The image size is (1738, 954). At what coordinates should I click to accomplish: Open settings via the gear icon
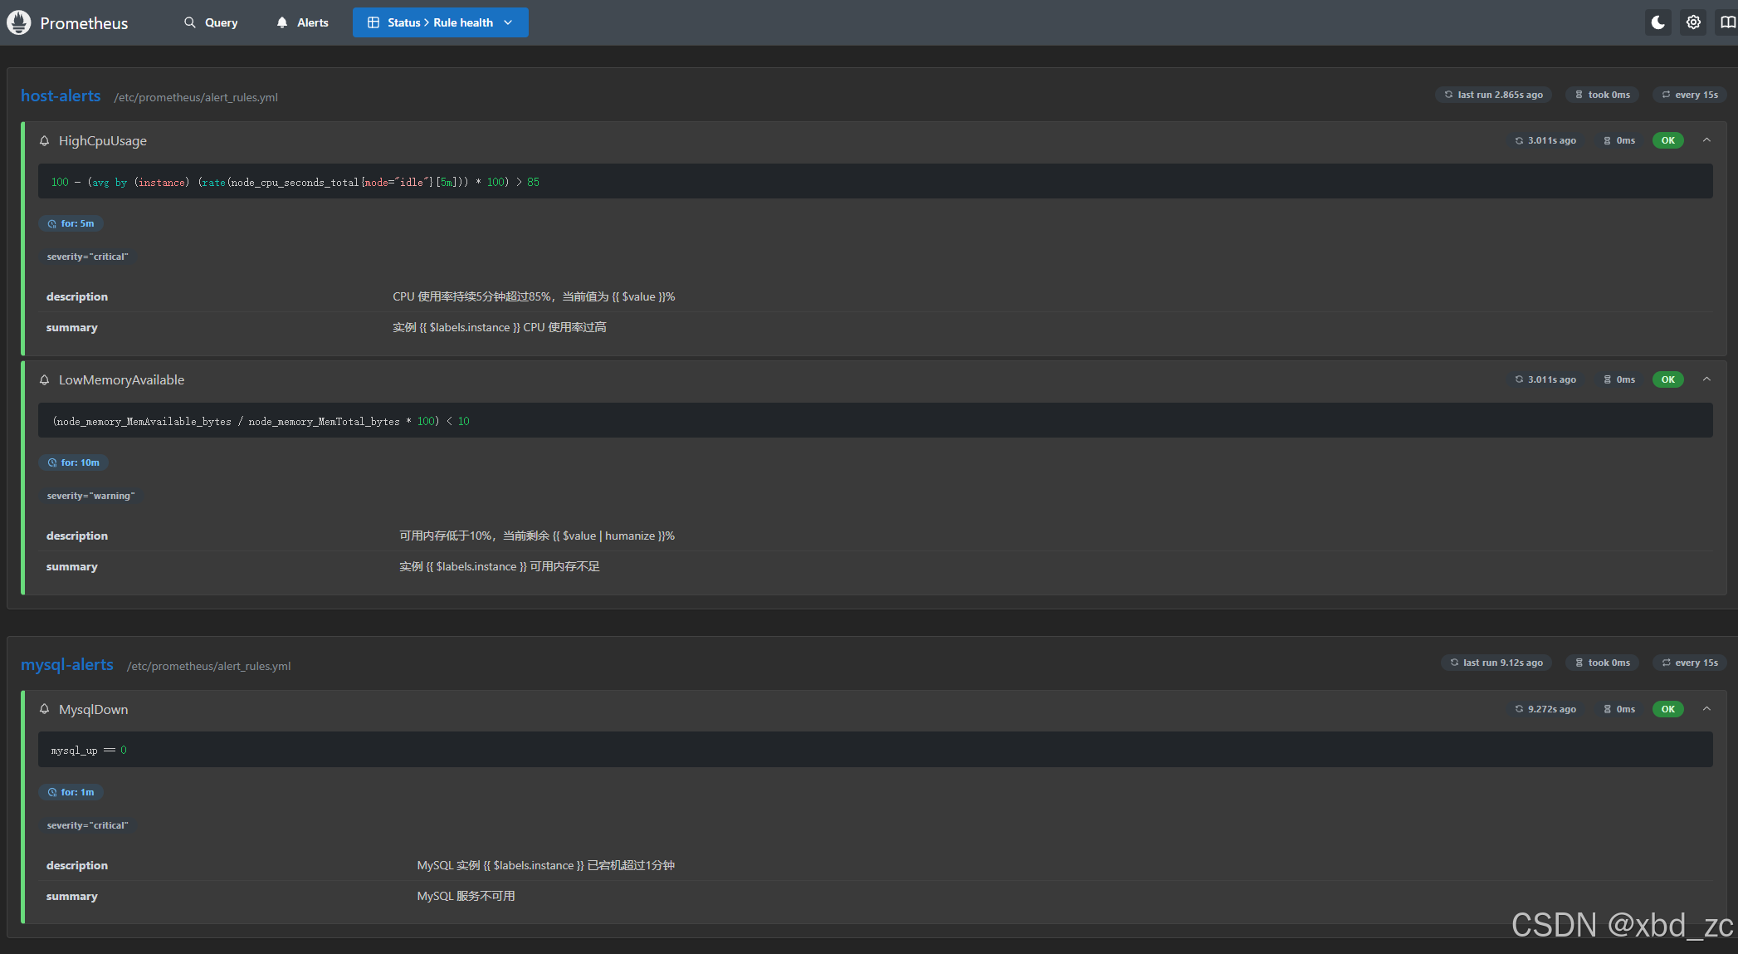point(1693,22)
